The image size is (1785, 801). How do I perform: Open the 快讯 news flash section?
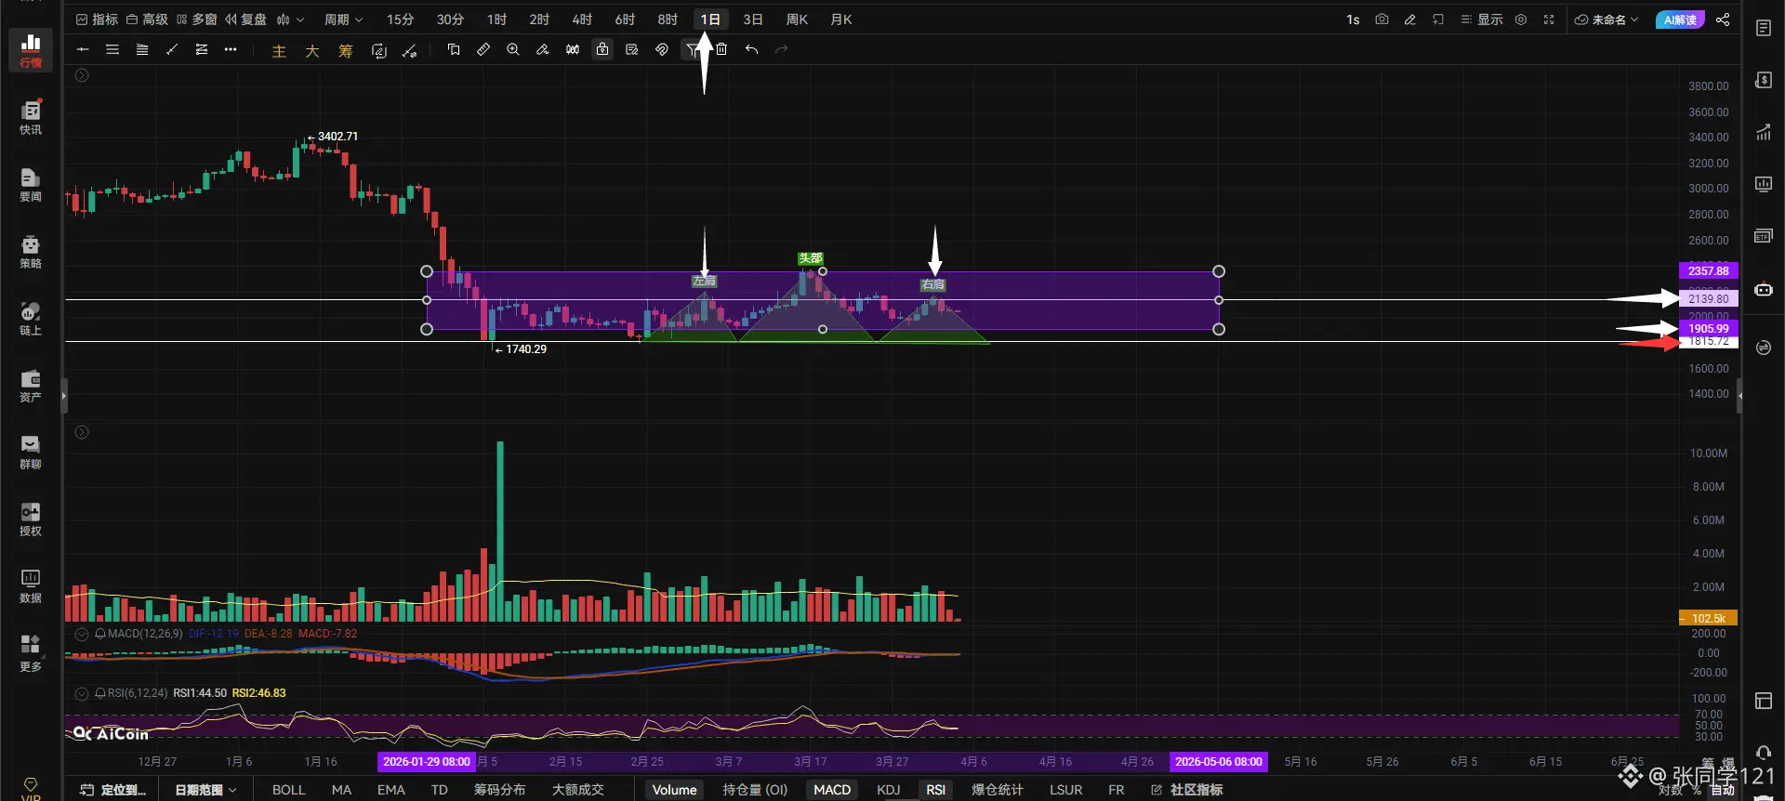[x=31, y=117]
